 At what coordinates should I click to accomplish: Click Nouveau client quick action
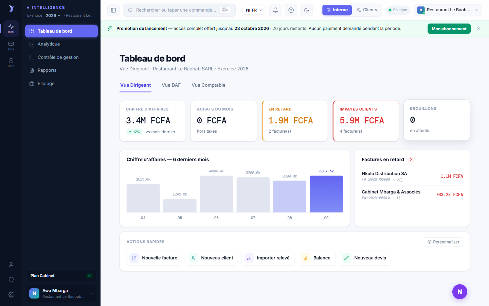pyautogui.click(x=212, y=258)
